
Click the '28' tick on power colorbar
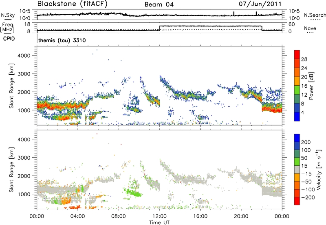pyautogui.click(x=304, y=59)
